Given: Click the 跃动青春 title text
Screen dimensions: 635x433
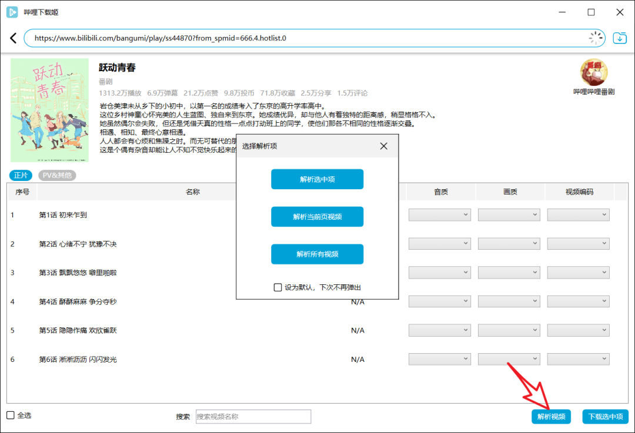Looking at the screenshot, I should coord(117,68).
